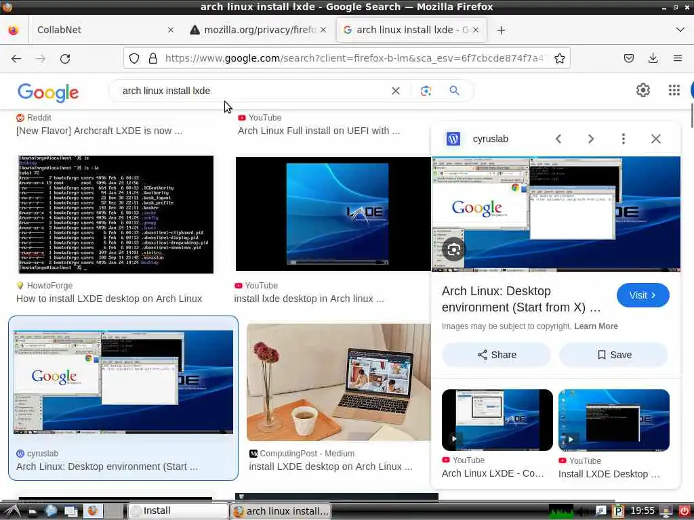Show site security padlock info
694x520 pixels.
[153, 58]
